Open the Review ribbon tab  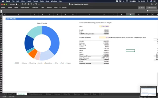[x=49, y=8]
